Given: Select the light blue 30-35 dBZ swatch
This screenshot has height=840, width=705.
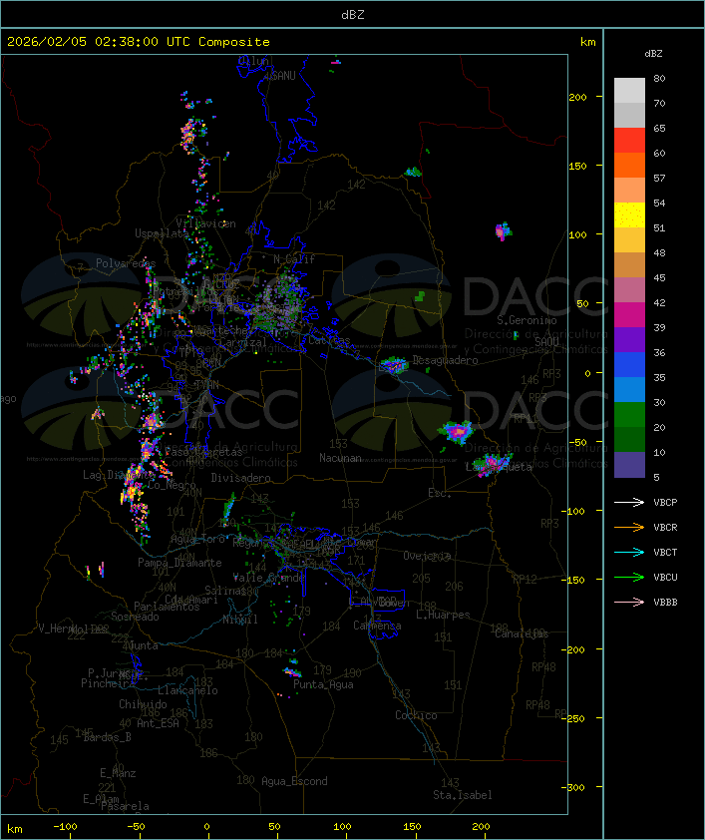Looking at the screenshot, I should pyautogui.click(x=629, y=389).
